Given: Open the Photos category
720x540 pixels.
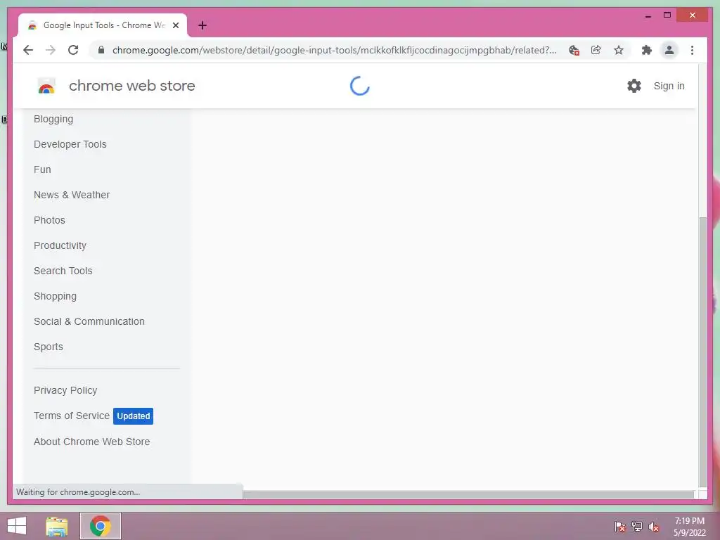Looking at the screenshot, I should click(x=49, y=220).
